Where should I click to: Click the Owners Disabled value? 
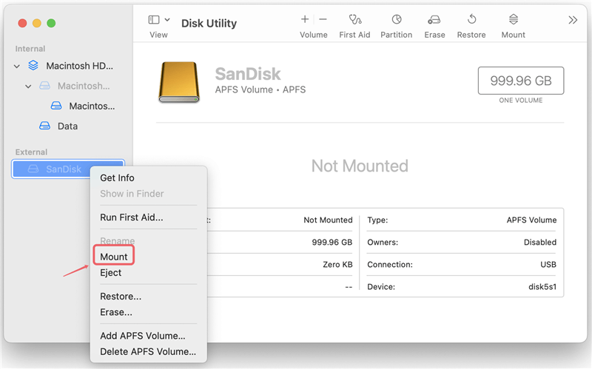tap(540, 243)
